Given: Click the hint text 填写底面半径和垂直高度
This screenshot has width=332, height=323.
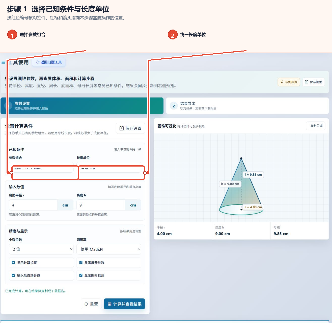Looking at the screenshot, I should 125,187.
